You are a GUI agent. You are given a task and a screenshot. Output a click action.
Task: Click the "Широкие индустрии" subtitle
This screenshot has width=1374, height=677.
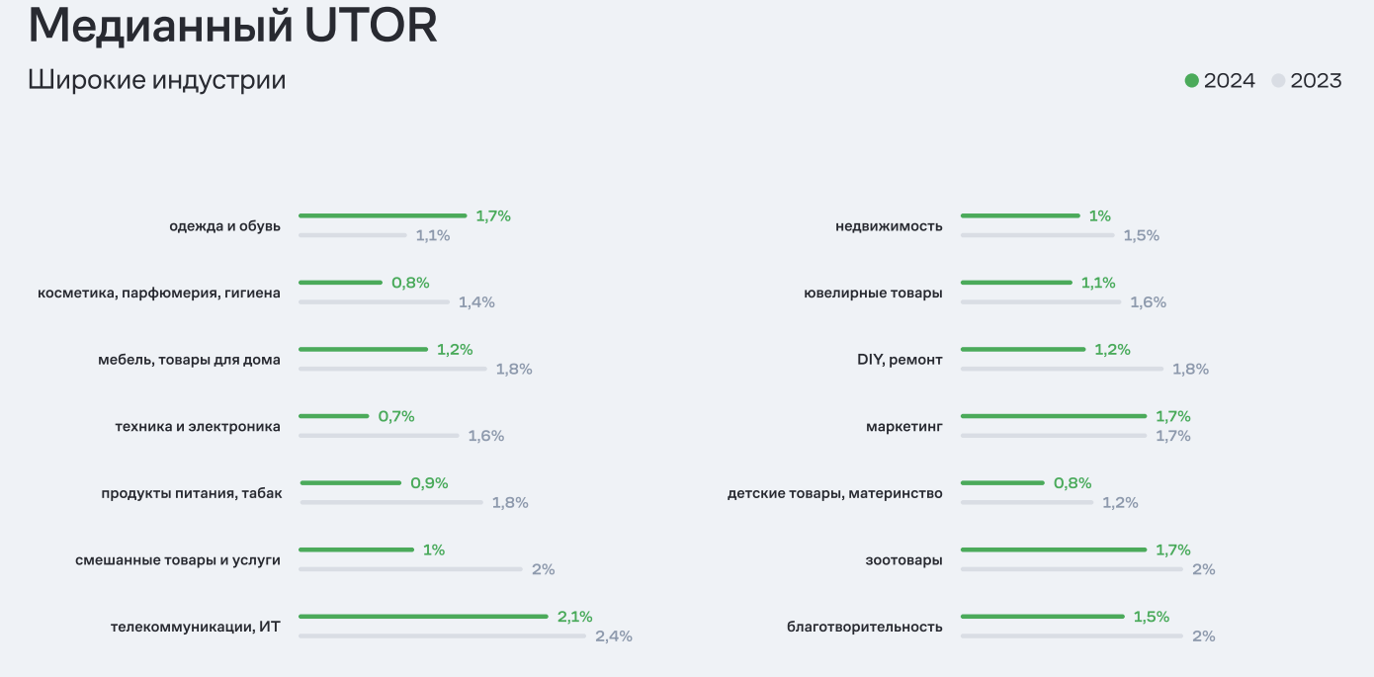(x=157, y=80)
